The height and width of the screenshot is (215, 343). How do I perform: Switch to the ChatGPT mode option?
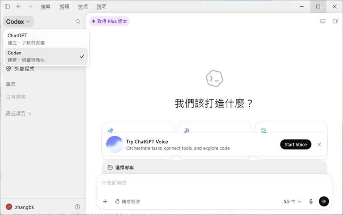point(46,39)
